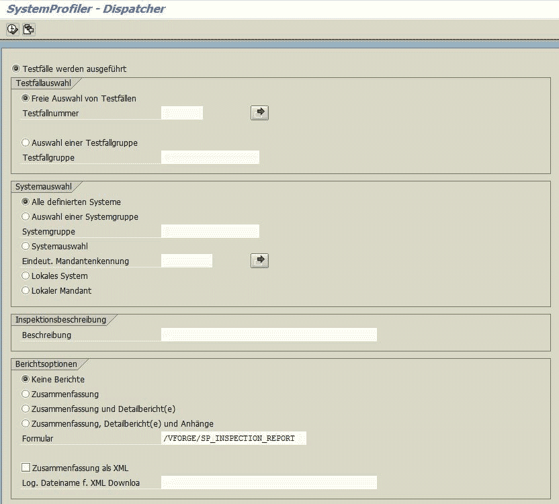
Task: Click the Log. Dateiname f. XML Downloa field
Action: [x=269, y=482]
